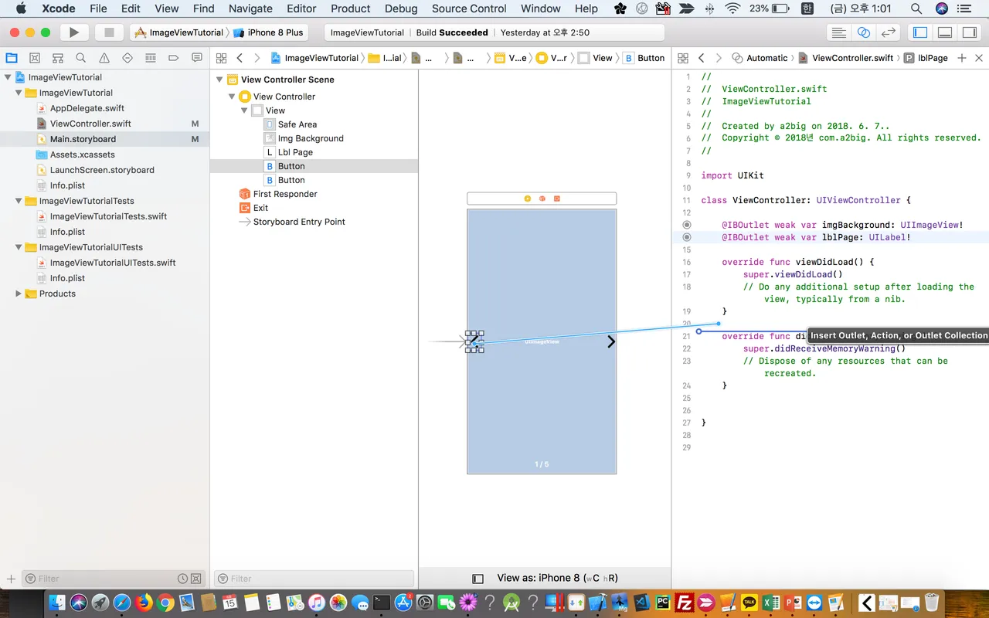Collapse the View outline item

coord(244,110)
